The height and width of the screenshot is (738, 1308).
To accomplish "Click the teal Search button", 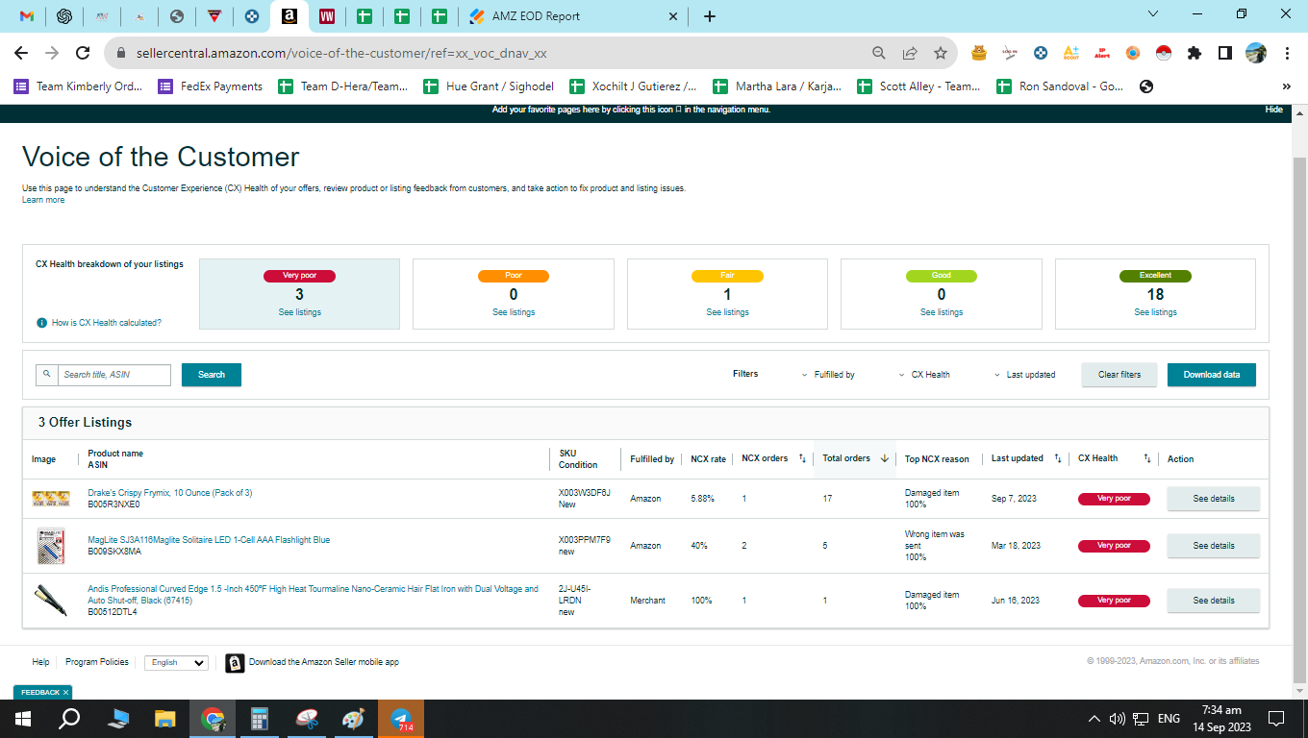I will point(212,375).
